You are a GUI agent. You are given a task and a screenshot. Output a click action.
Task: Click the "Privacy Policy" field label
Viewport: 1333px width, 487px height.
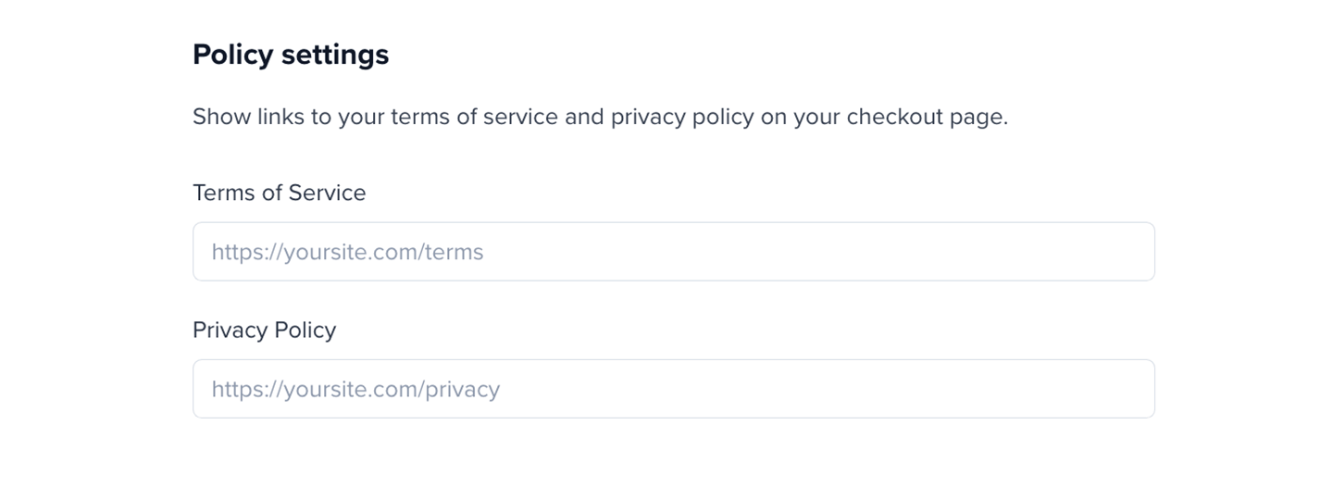[x=264, y=330]
